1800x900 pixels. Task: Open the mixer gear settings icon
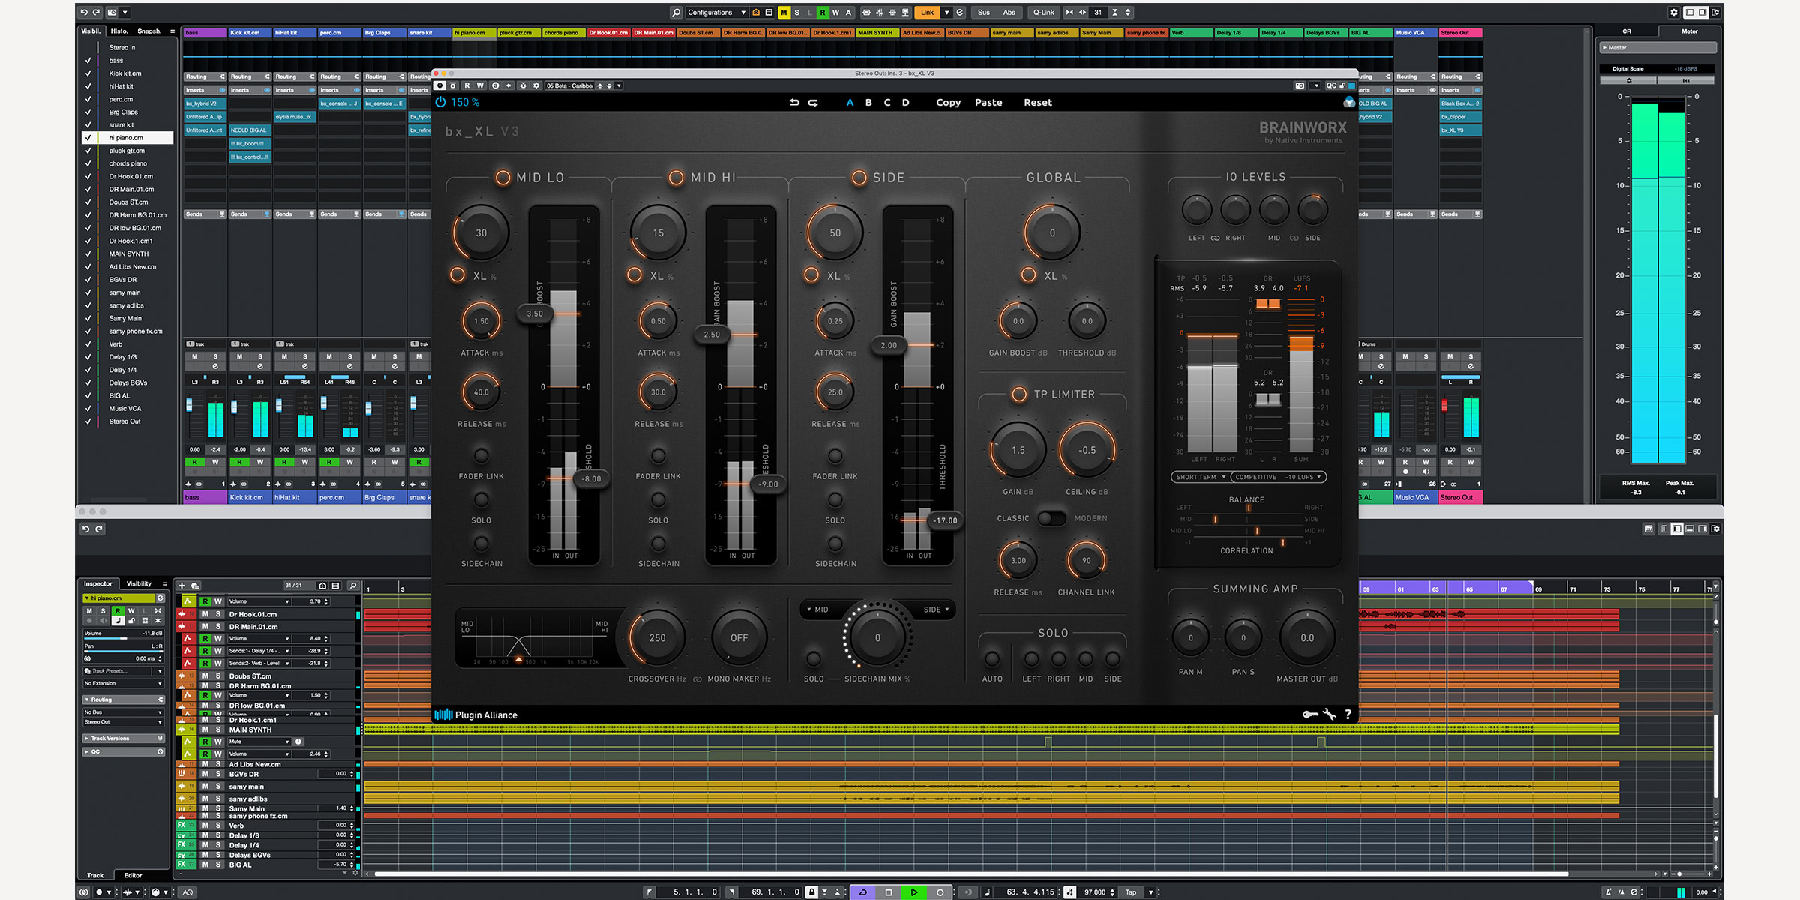tap(1673, 13)
